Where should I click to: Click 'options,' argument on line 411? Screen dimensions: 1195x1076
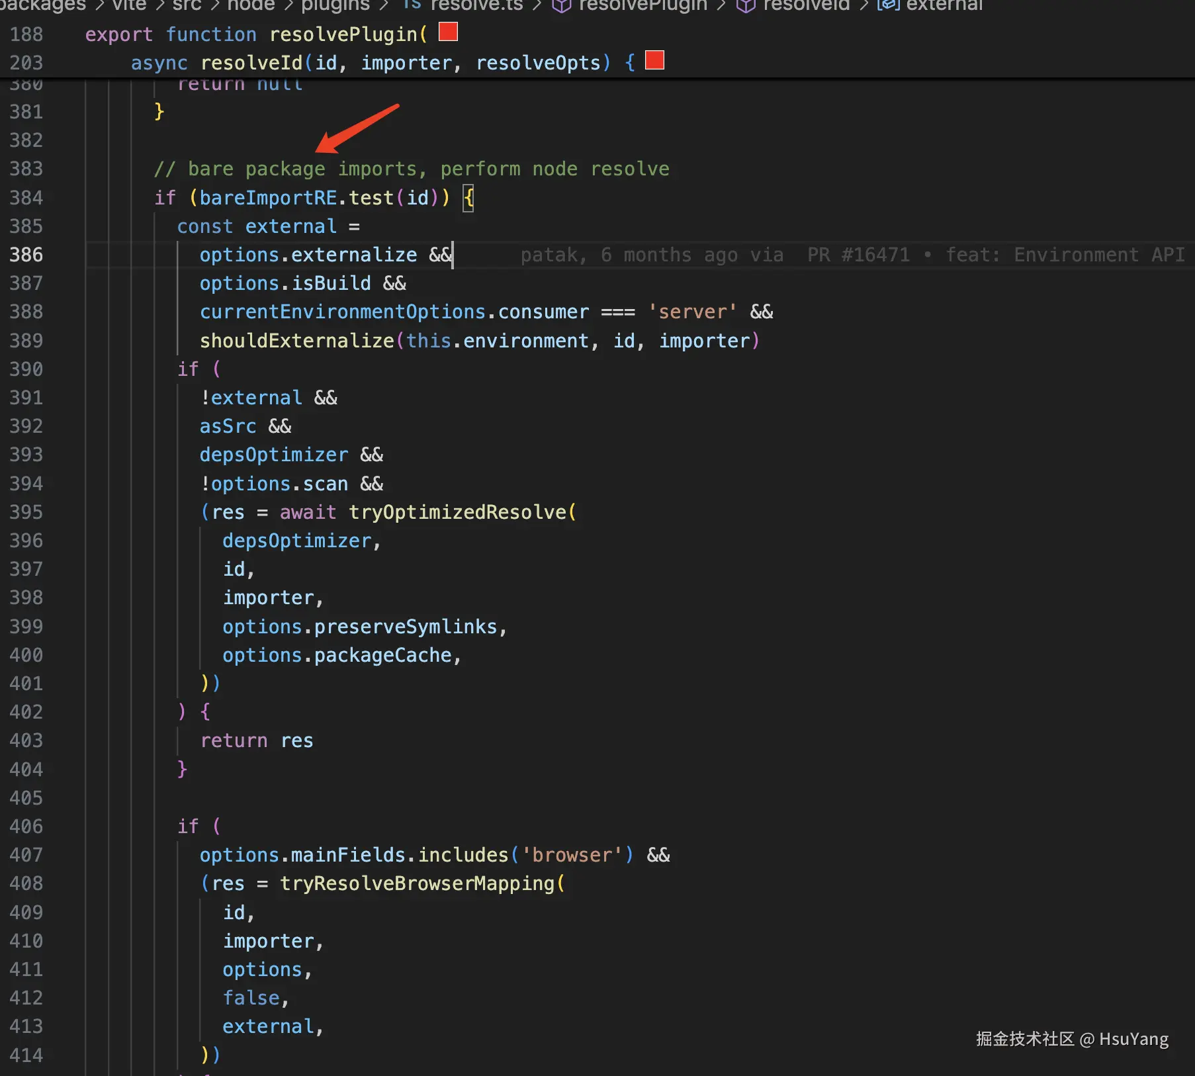pos(268,969)
